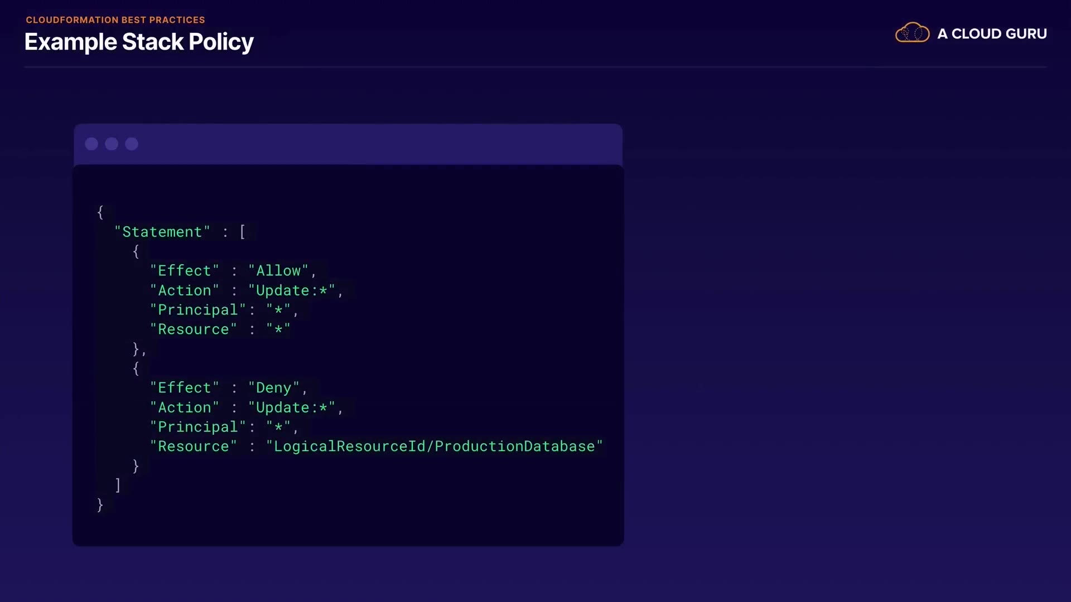
Task: Click the first "Resource" key with asterisk value
Action: click(x=194, y=329)
